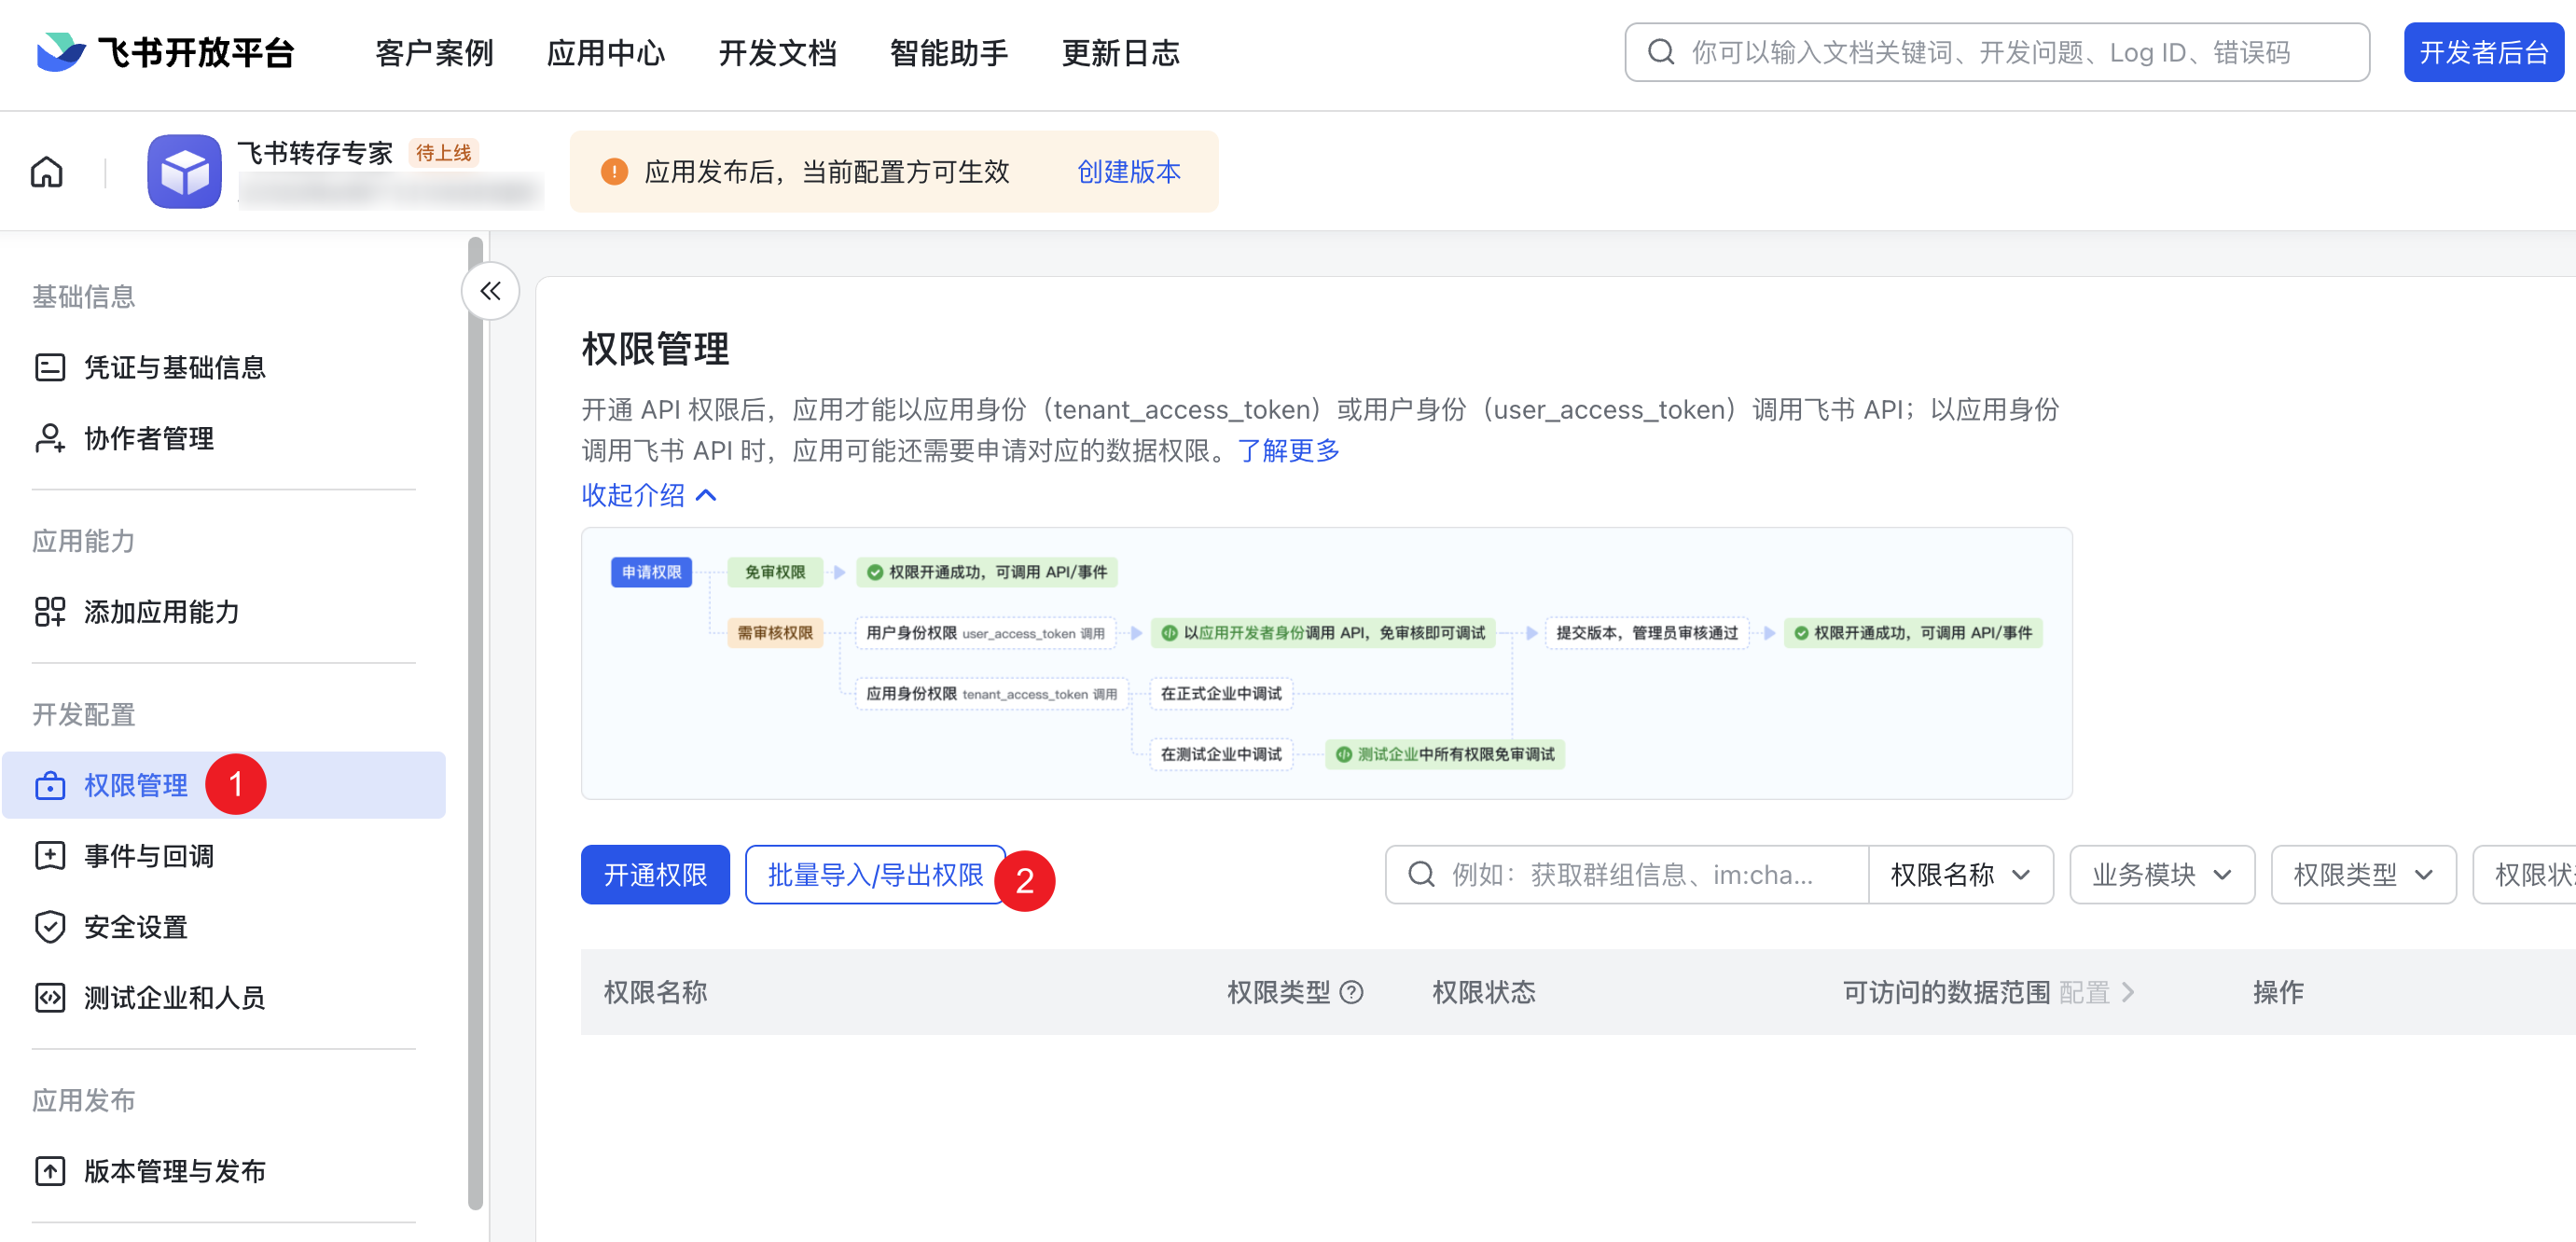Open the 业务模块 filter dropdown
This screenshot has width=2576, height=1242.
pyautogui.click(x=2162, y=875)
